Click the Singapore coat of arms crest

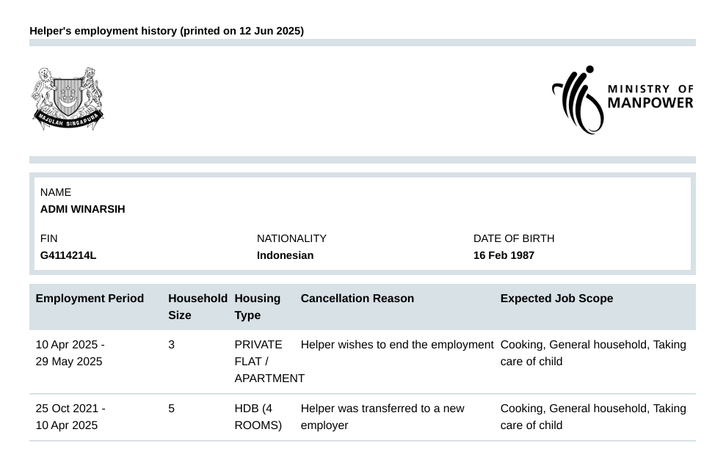pyautogui.click(x=68, y=99)
